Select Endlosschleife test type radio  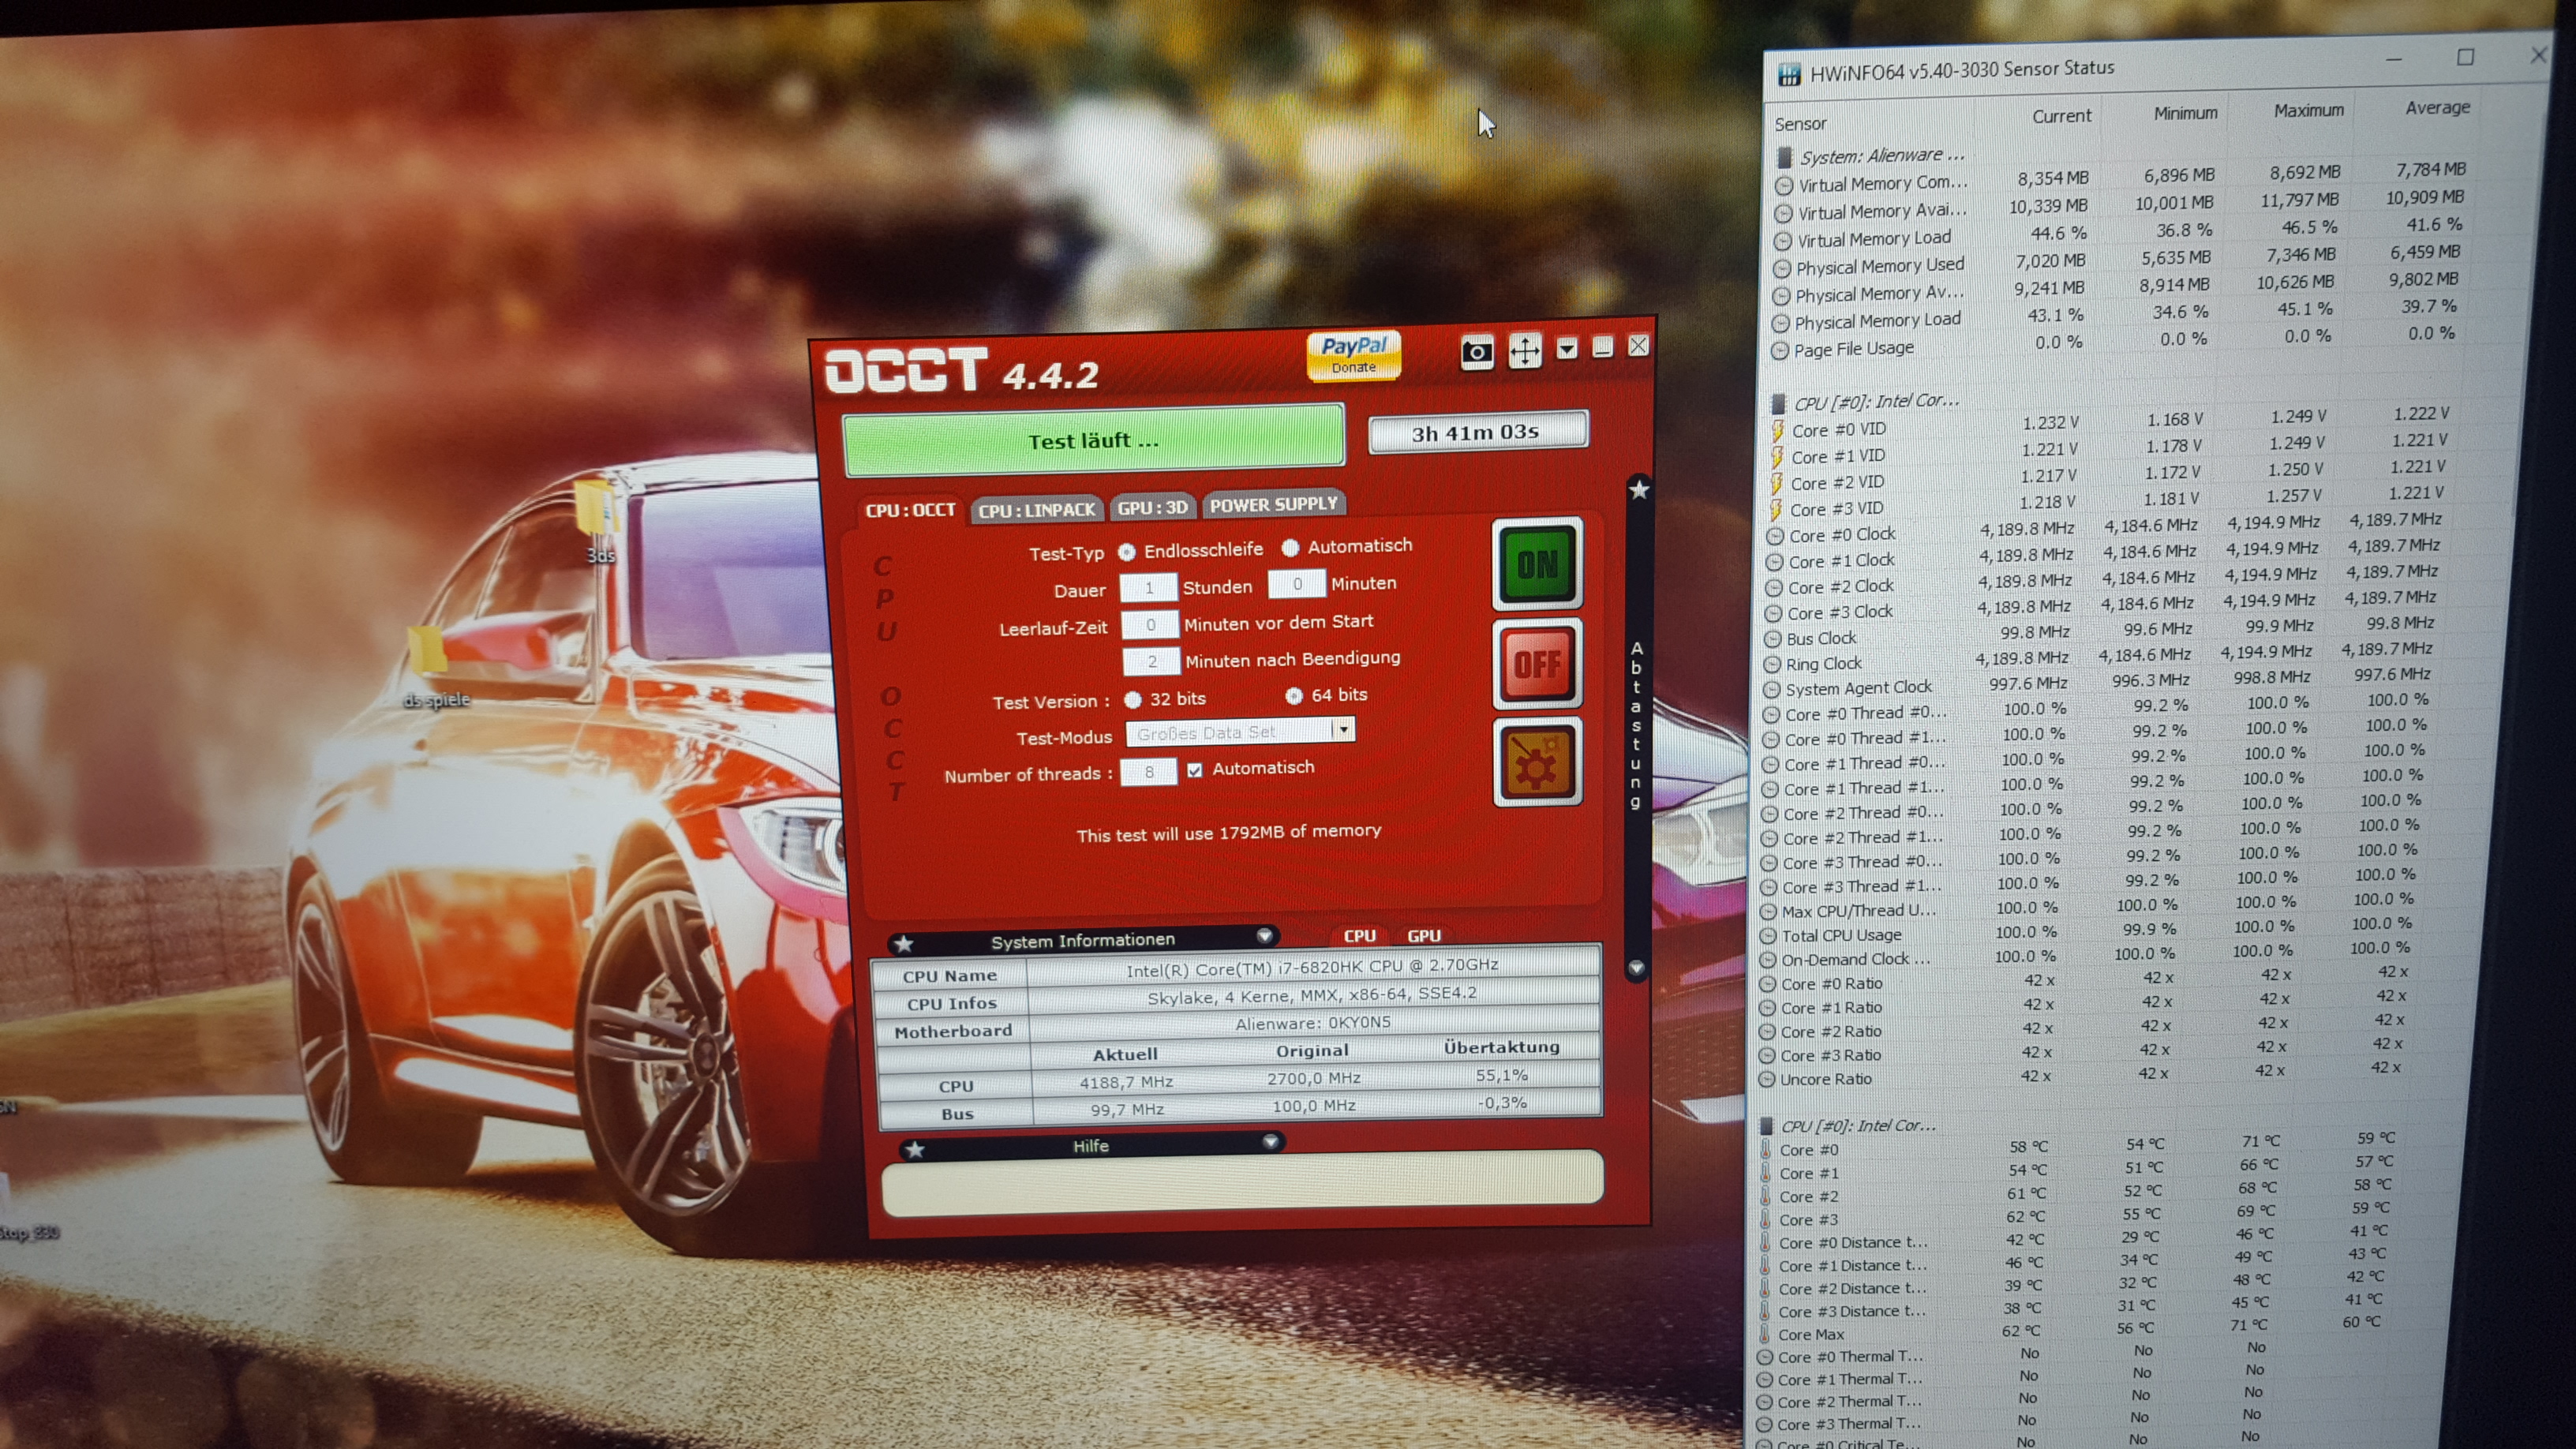(1127, 552)
